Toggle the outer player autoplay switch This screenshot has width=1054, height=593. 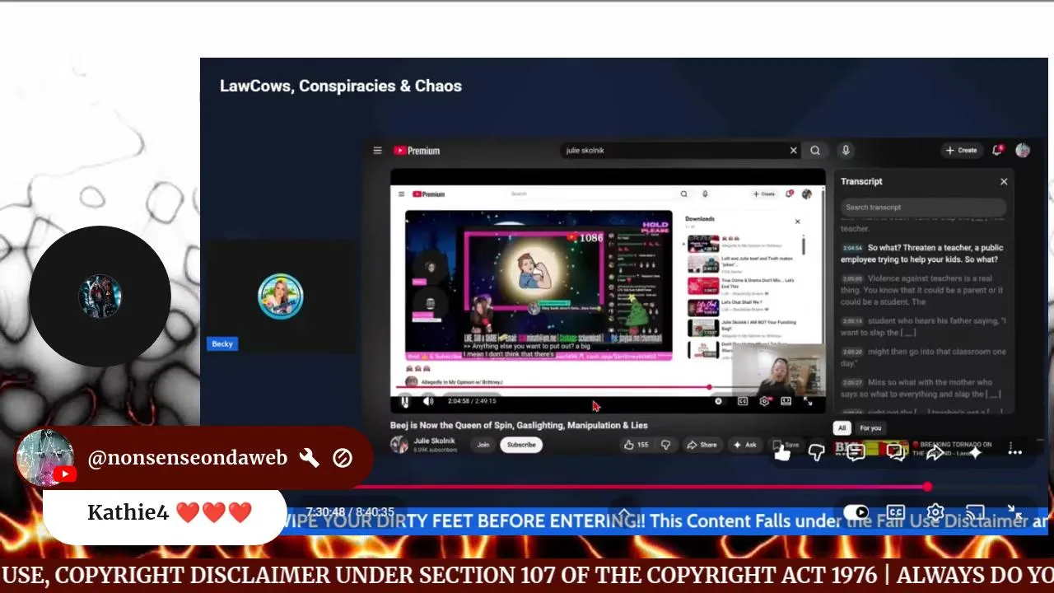pyautogui.click(x=856, y=512)
